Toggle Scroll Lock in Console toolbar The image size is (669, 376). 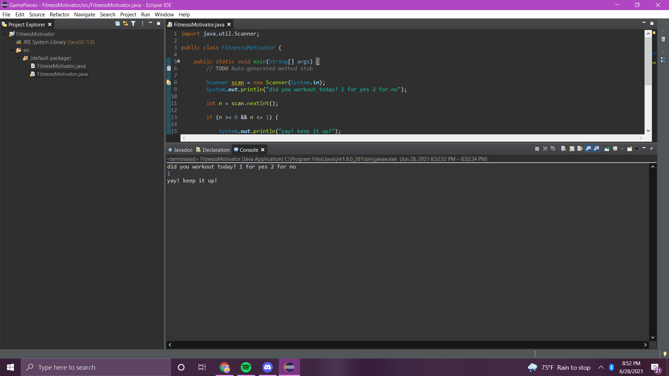[x=572, y=149]
